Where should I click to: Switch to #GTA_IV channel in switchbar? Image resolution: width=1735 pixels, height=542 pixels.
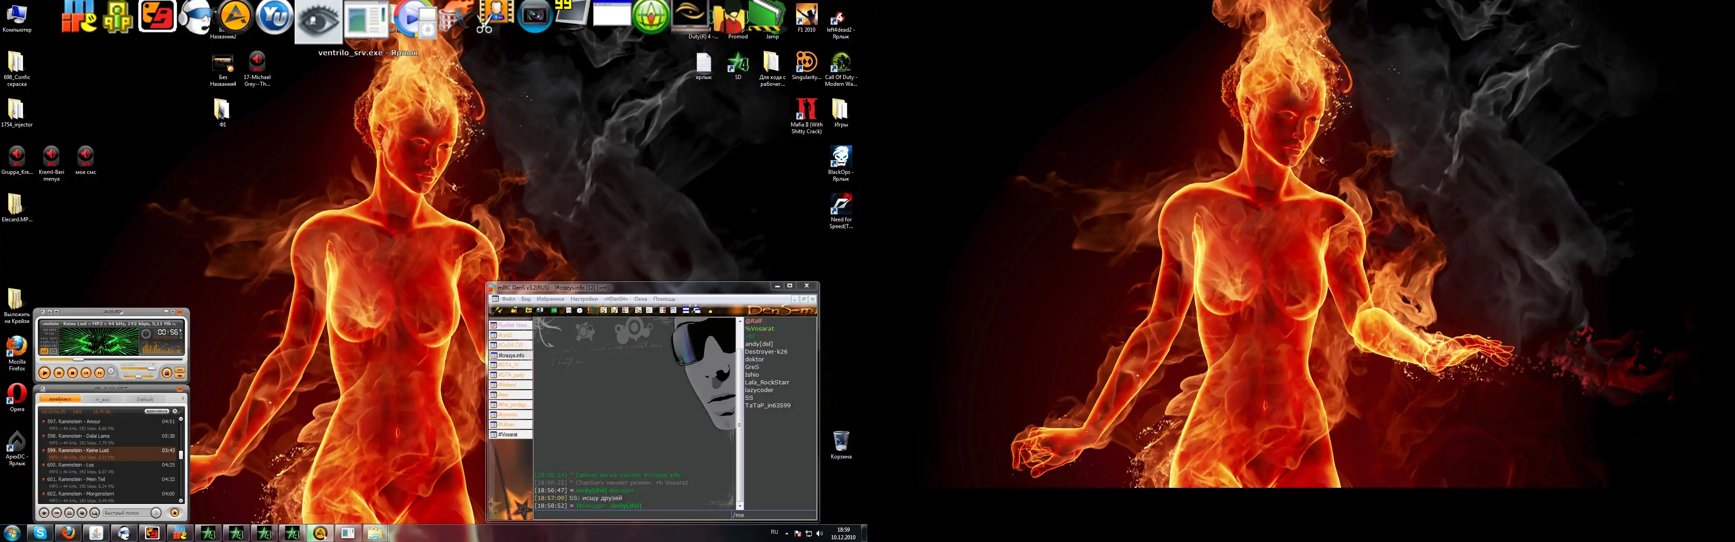tap(510, 365)
